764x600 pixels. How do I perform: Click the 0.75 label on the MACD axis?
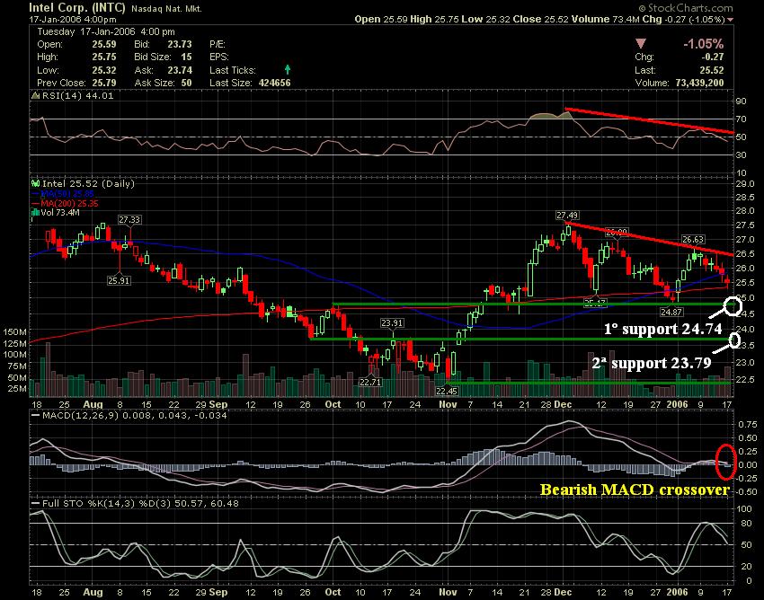[748, 425]
